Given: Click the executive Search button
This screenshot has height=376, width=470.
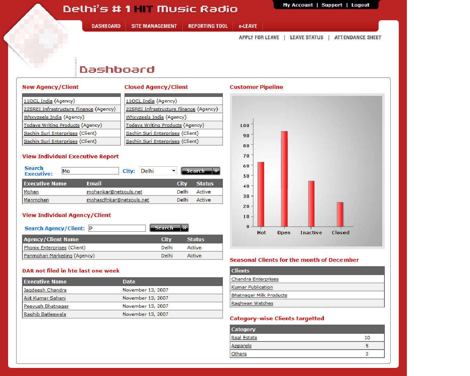Looking at the screenshot, I should point(200,171).
